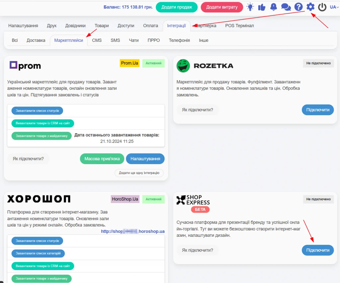Open the chat bubbles icon

pyautogui.click(x=286, y=7)
